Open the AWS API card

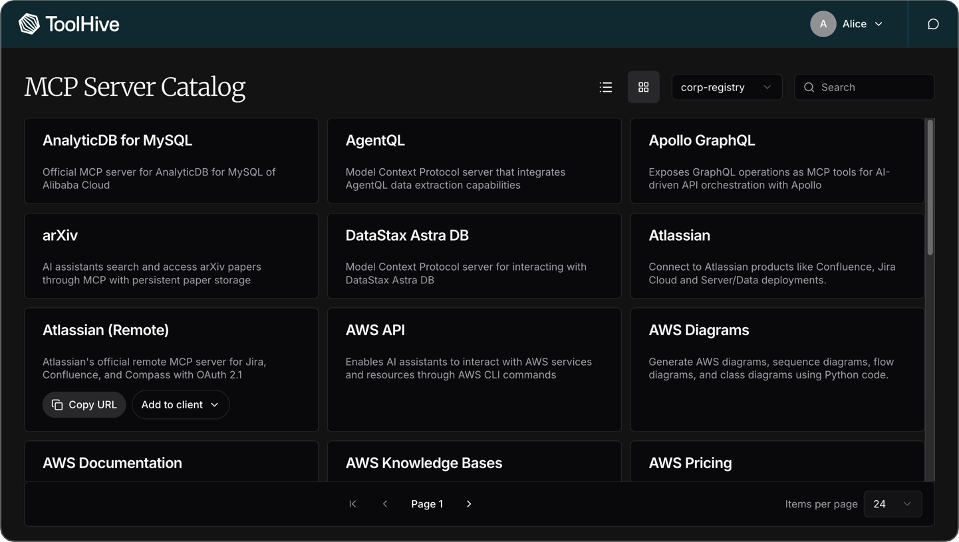coord(474,370)
